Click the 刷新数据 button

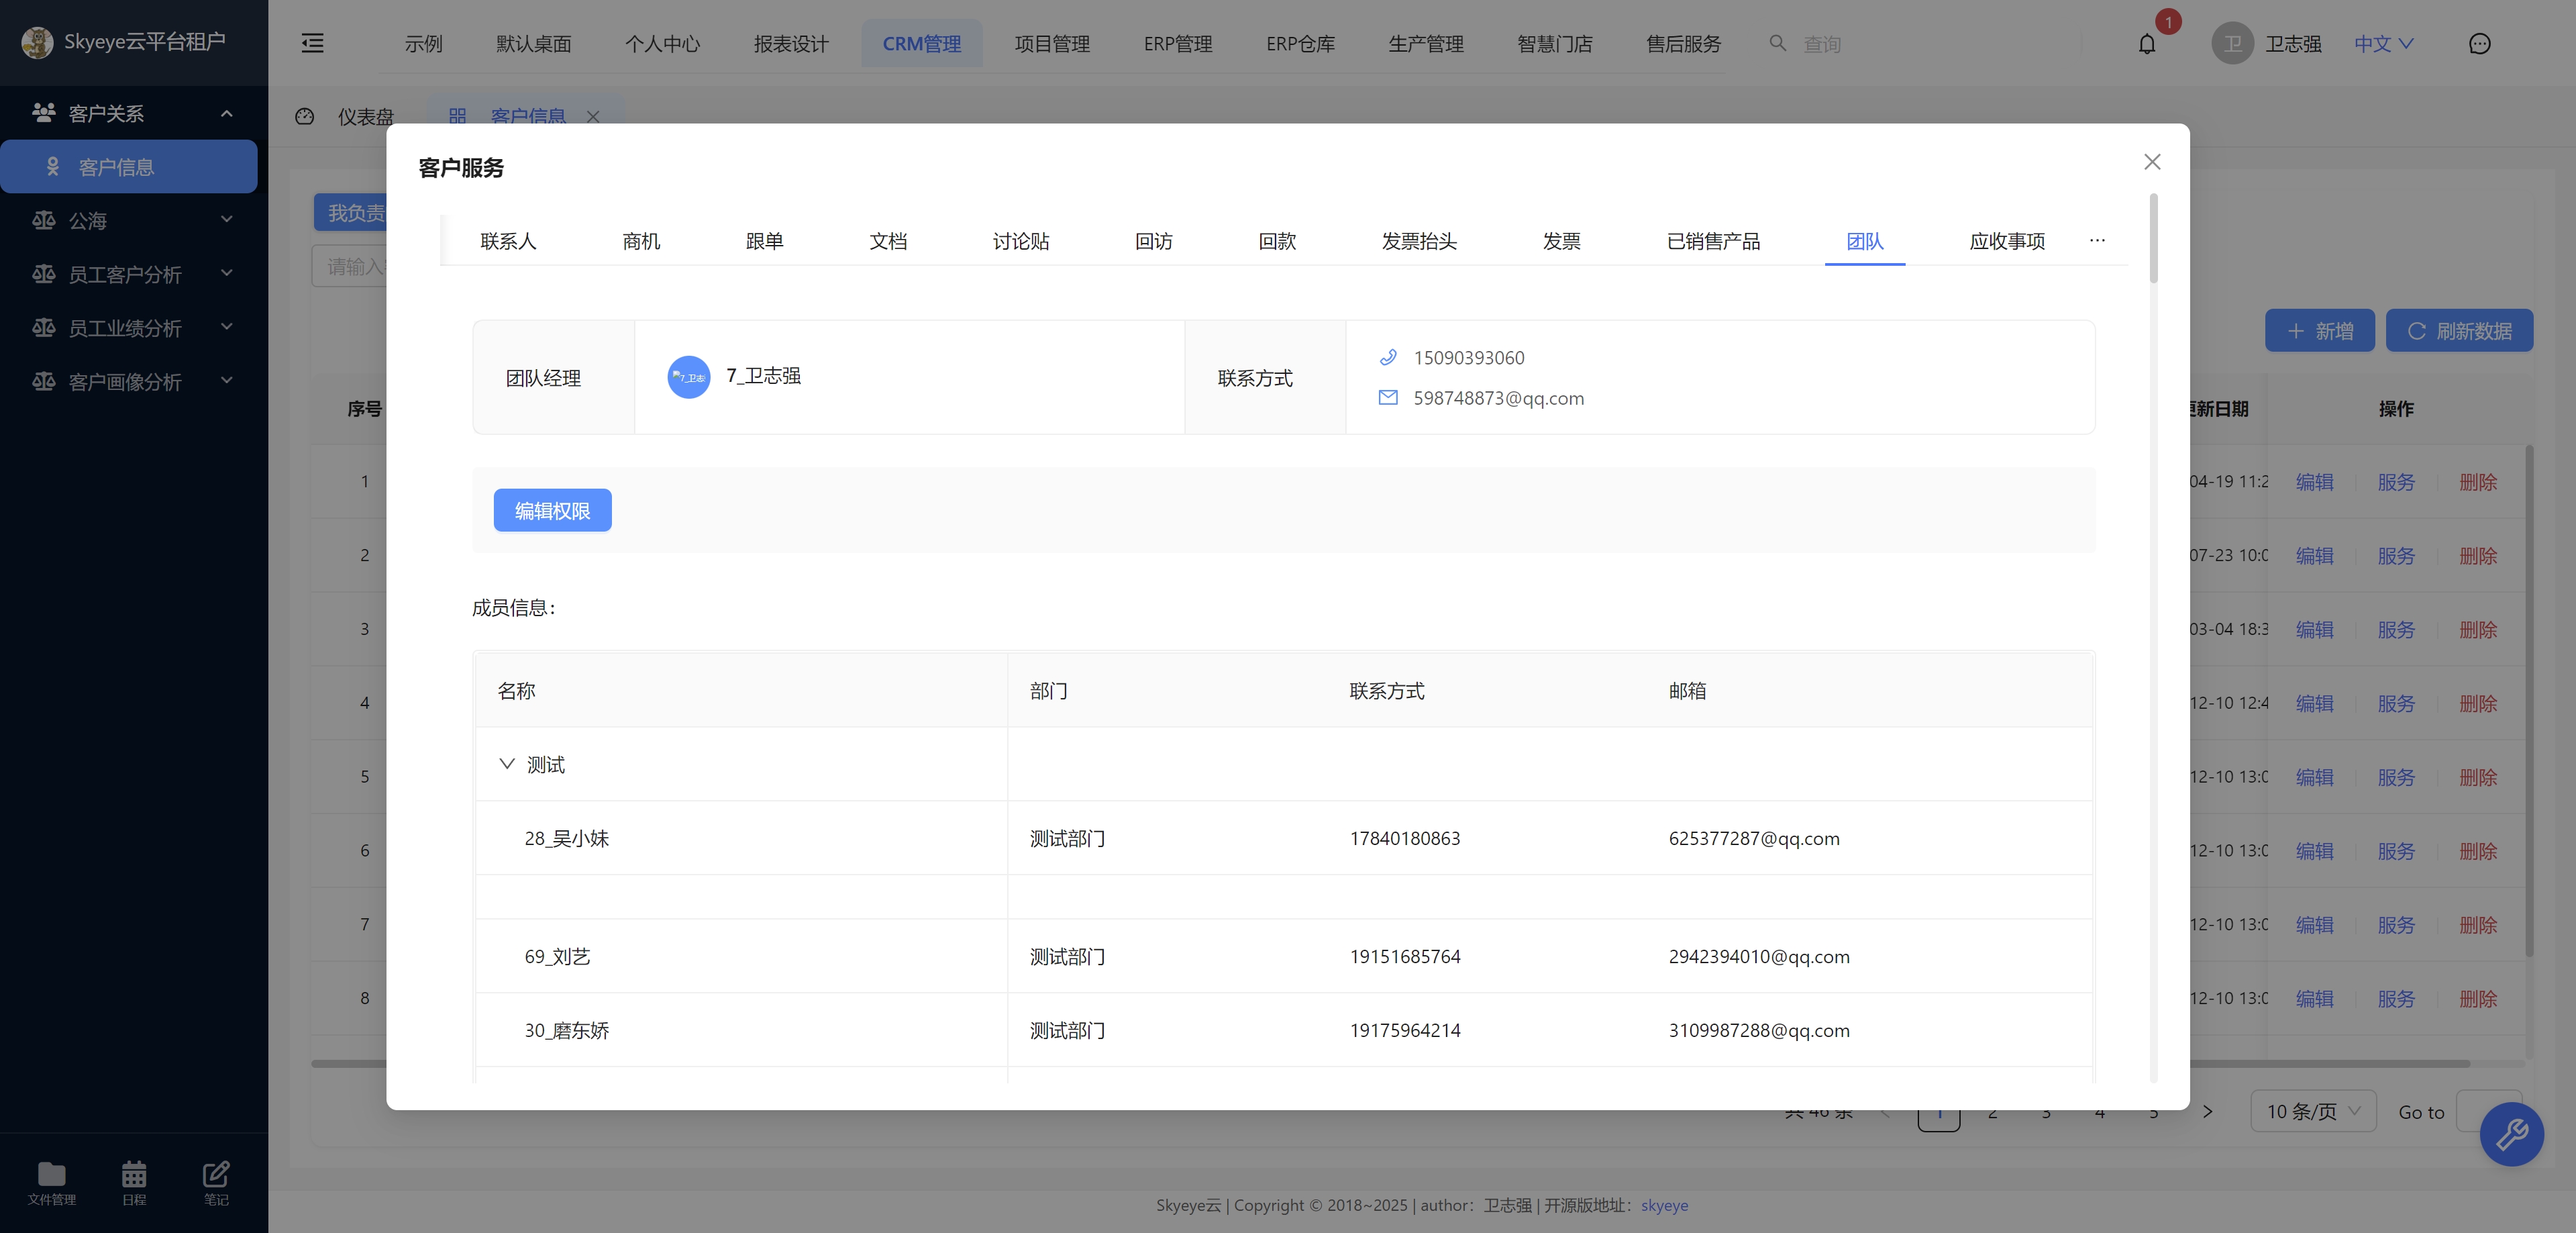point(2459,331)
